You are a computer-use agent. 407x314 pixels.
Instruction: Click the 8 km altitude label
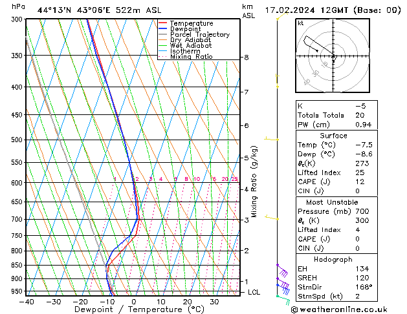coord(247,58)
